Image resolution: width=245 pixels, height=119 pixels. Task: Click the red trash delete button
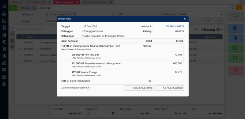click(x=235, y=70)
